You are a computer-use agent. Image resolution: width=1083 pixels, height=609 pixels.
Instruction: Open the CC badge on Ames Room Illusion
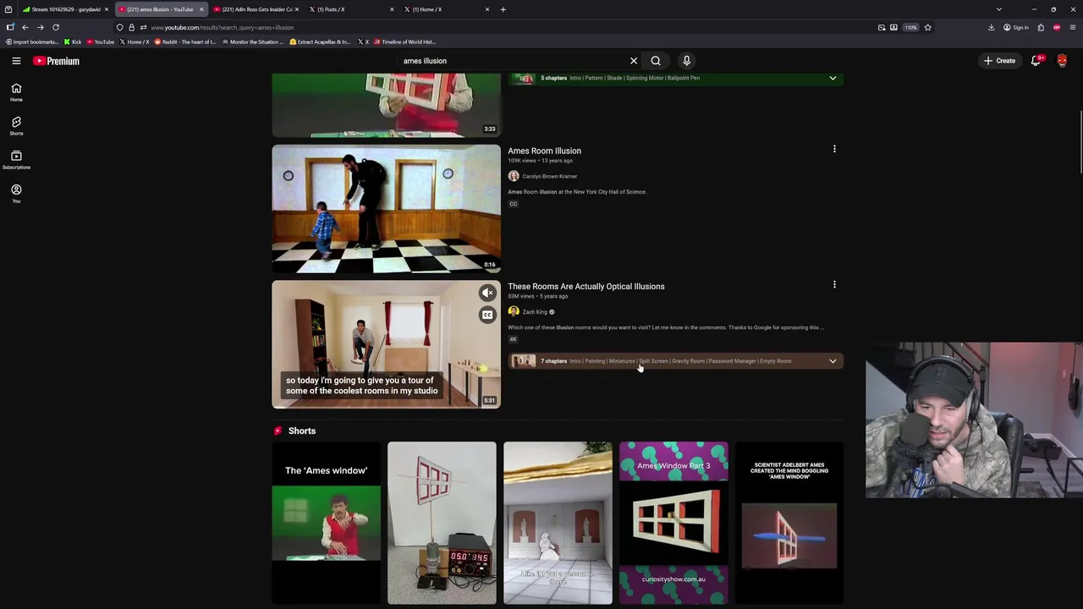[x=513, y=204]
